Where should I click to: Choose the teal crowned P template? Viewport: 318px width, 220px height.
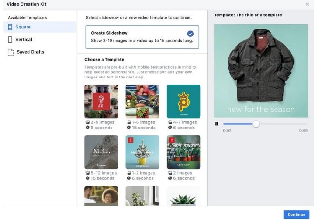pyautogui.click(x=184, y=101)
